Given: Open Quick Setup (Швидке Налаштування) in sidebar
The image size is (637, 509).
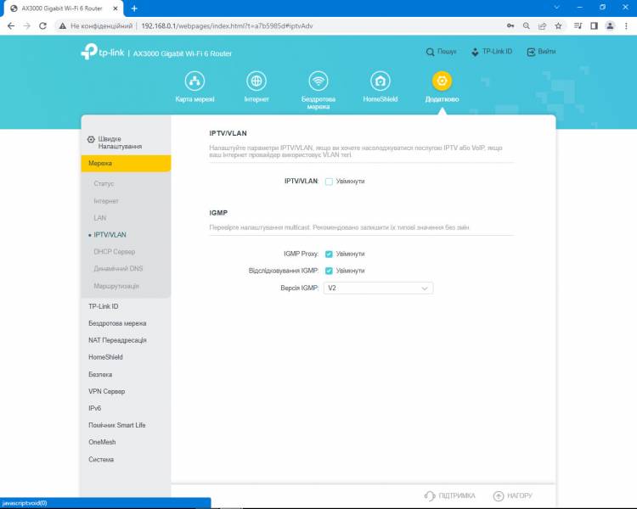Looking at the screenshot, I should click(115, 143).
